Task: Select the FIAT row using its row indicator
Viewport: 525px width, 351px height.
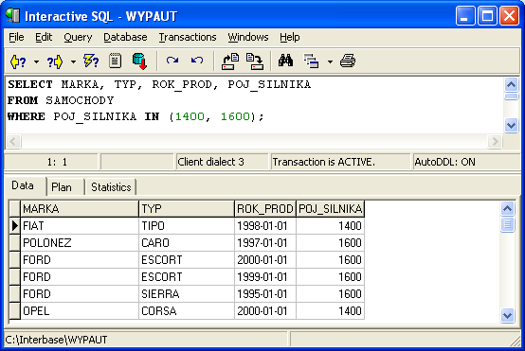Action: point(15,226)
